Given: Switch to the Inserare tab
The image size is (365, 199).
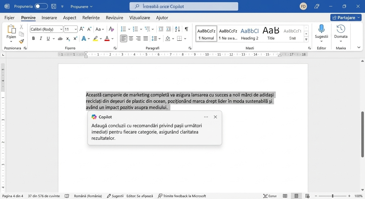Looking at the screenshot, I should (x=49, y=18).
